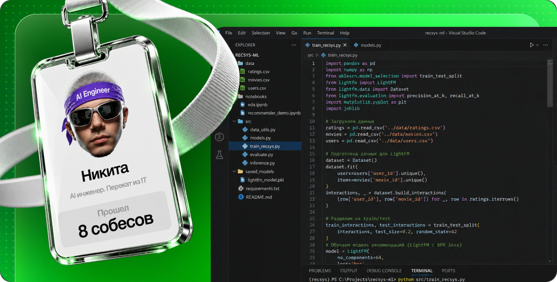Open the File menu

coord(229,33)
